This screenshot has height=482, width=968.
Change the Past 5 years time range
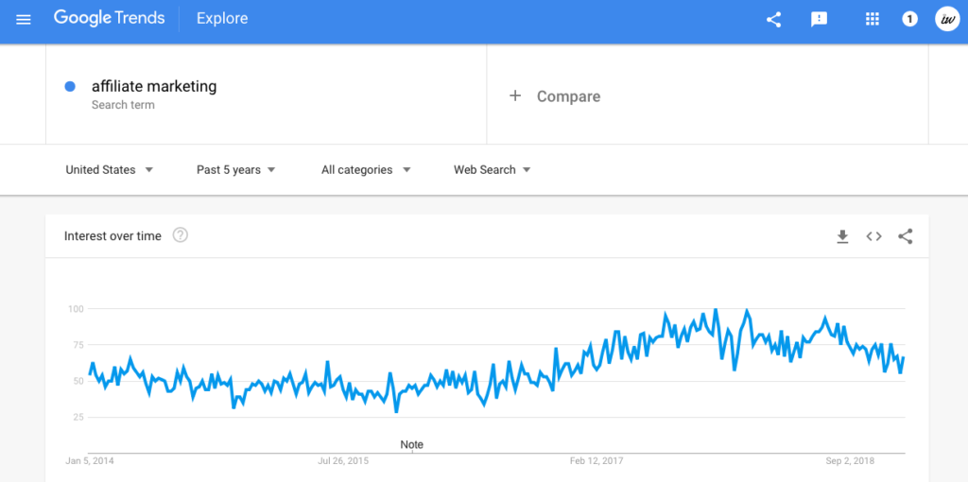(x=235, y=170)
